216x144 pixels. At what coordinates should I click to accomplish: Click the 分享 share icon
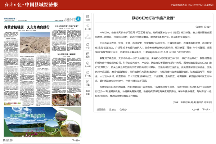click(x=88, y=84)
